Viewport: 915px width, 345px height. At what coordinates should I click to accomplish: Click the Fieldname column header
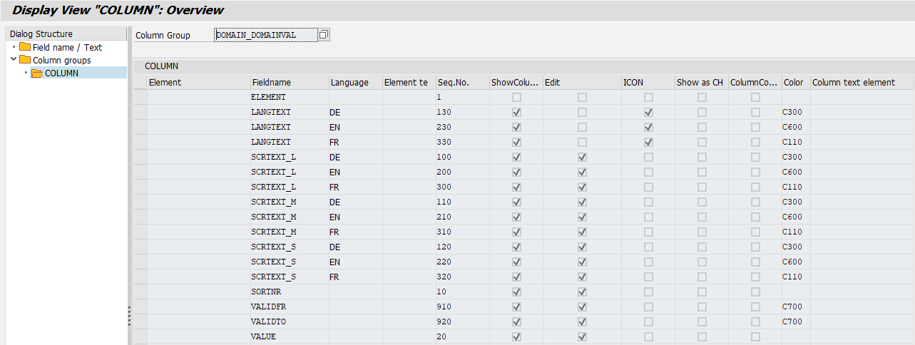pyautogui.click(x=271, y=82)
